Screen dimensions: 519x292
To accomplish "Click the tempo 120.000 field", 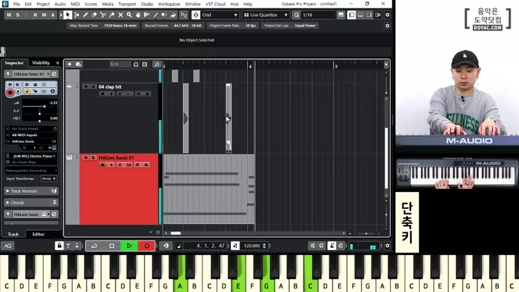I will [x=252, y=246].
